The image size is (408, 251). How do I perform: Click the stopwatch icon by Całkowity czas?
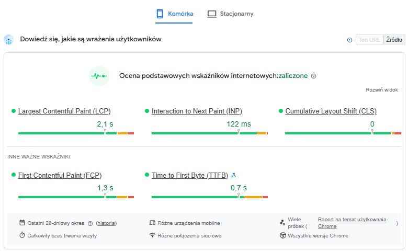[x=22, y=235]
